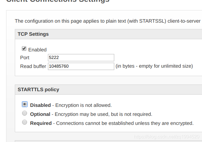Screen dimensions: 202x142
Task: Click the bold Required option label
Action: pos(41,123)
